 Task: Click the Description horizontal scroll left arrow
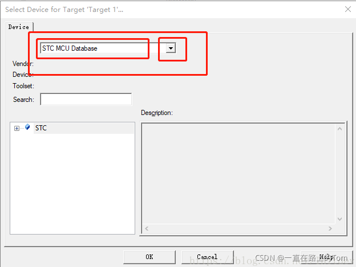[147, 228]
